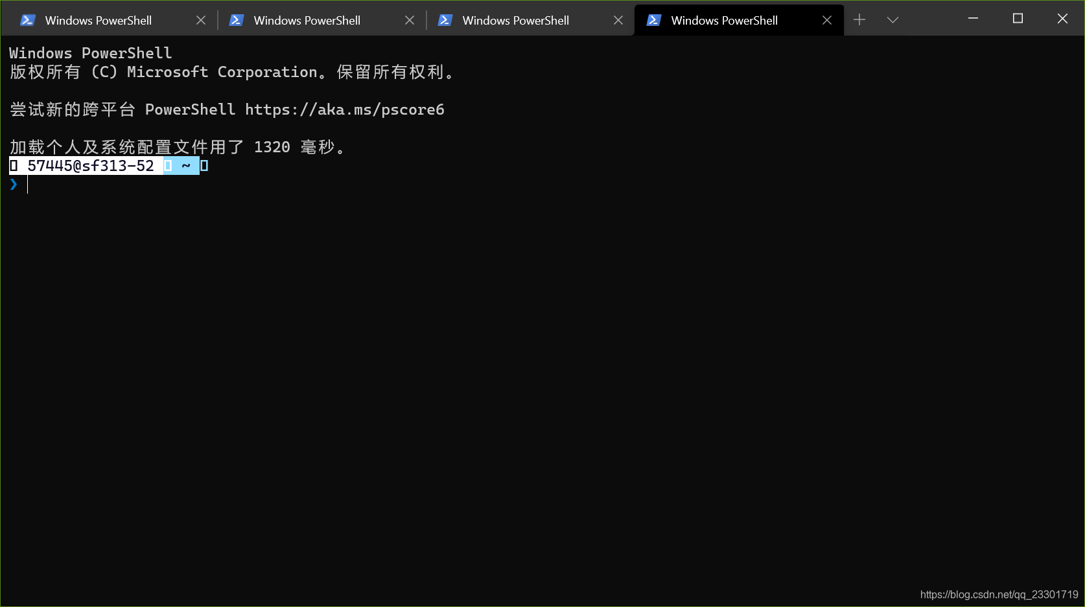The image size is (1085, 607).
Task: Maximize the Windows Terminal window
Action: 1018,19
